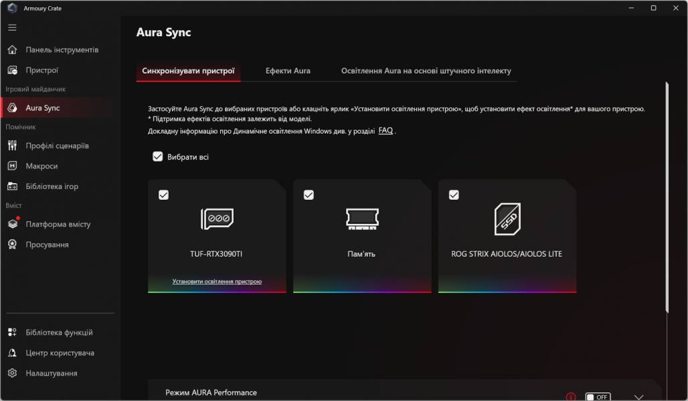Image resolution: width=688 pixels, height=401 pixels.
Task: Open the hamburger menu icon
Action: (x=12, y=27)
